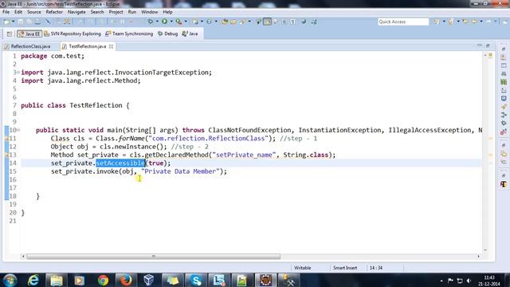510x287 pixels.
Task: Open the back navigation history dropdown arrow
Action: [x=481, y=22]
